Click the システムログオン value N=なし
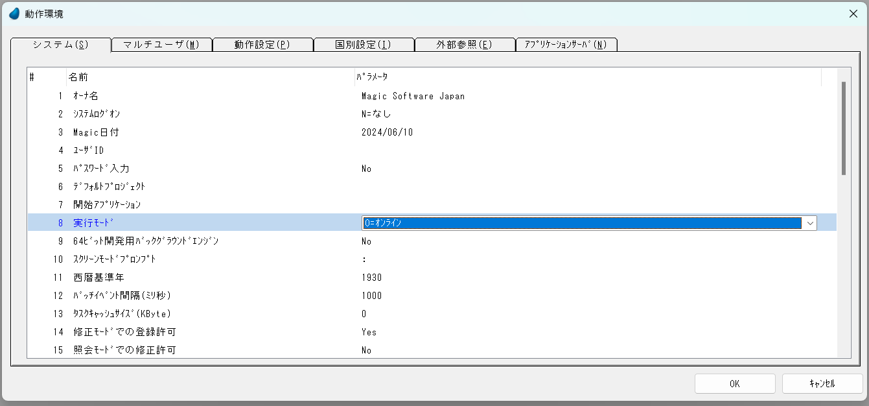Viewport: 869px width, 406px height. 376,114
